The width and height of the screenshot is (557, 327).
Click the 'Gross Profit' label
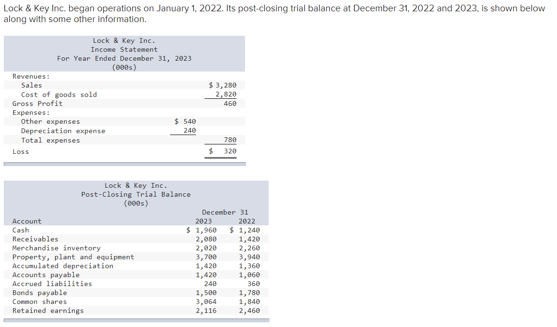[x=37, y=104]
